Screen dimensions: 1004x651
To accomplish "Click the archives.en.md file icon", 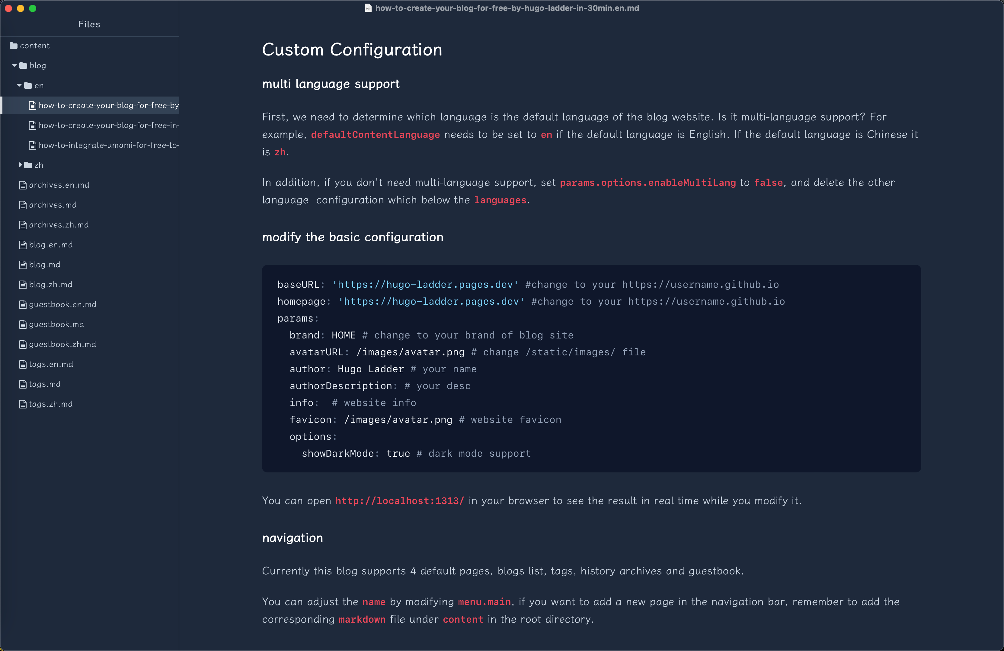I will [23, 185].
